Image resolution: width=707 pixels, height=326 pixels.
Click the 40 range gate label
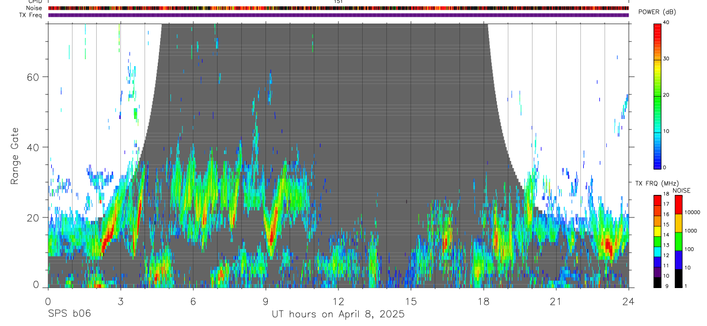[x=34, y=147]
